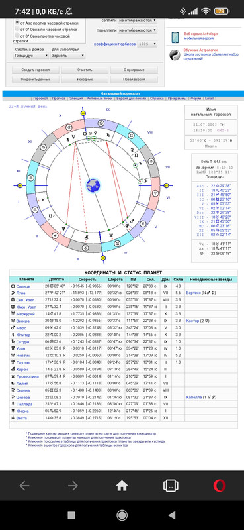Open the Лилит link in table

(22, 384)
